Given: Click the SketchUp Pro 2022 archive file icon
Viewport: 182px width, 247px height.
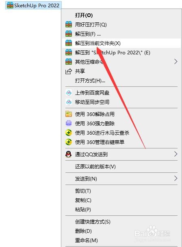Looking at the screenshot, I should click(10, 5).
